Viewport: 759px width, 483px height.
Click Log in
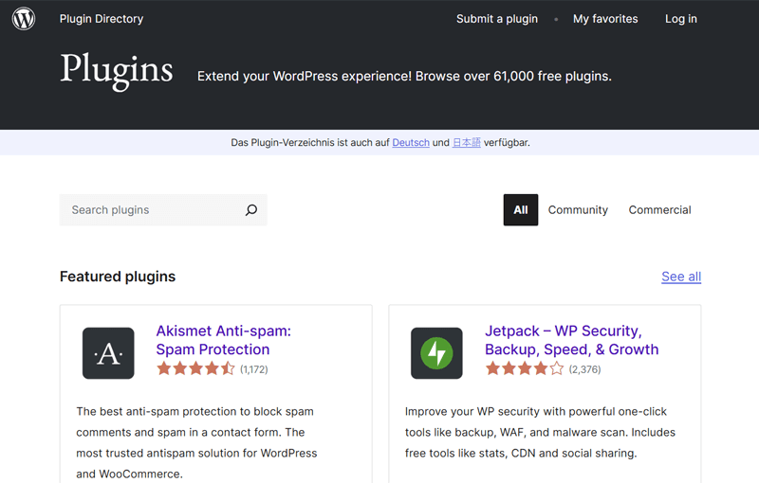coord(680,19)
